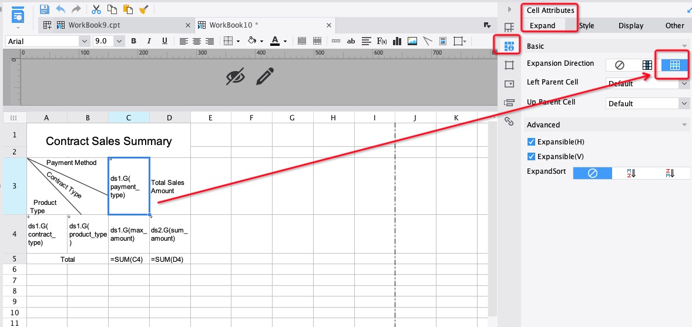
Task: Click the pencil edit icon in the gray header area
Action: pyautogui.click(x=265, y=76)
